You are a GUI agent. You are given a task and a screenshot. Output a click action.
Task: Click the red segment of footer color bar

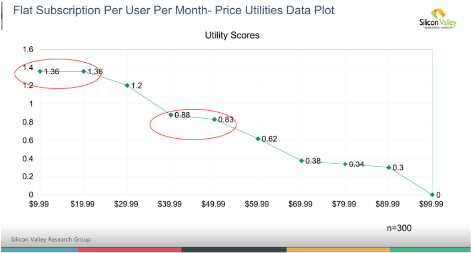pyautogui.click(x=130, y=250)
